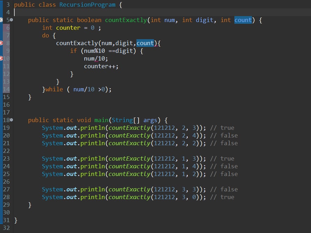The image size is (311, 233).
Task: Click the countExactly call on line 24
Action: (129, 167)
